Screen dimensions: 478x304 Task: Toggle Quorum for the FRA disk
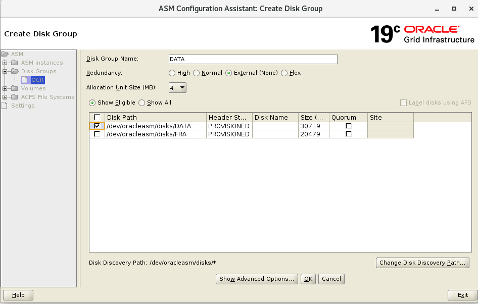(349, 134)
